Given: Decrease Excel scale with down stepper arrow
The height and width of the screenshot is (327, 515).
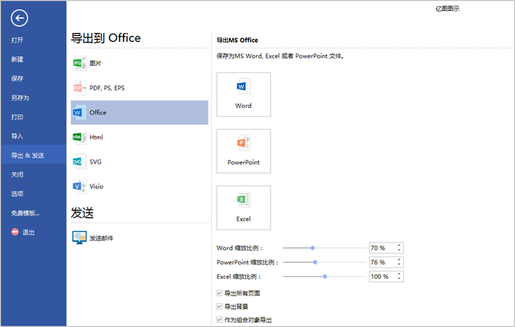Looking at the screenshot, I should click(399, 279).
